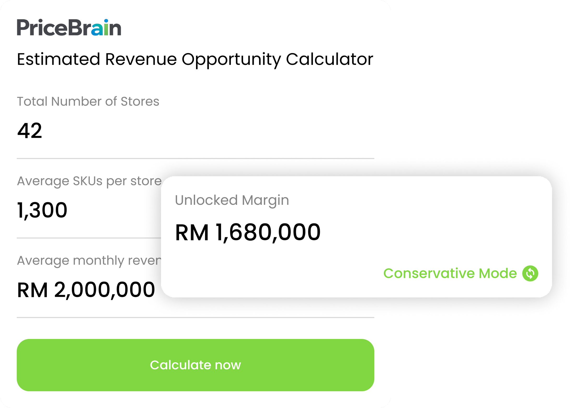Image resolution: width=573 pixels, height=408 pixels.
Task: Toggle the Conservative Mode text link
Action: click(450, 274)
